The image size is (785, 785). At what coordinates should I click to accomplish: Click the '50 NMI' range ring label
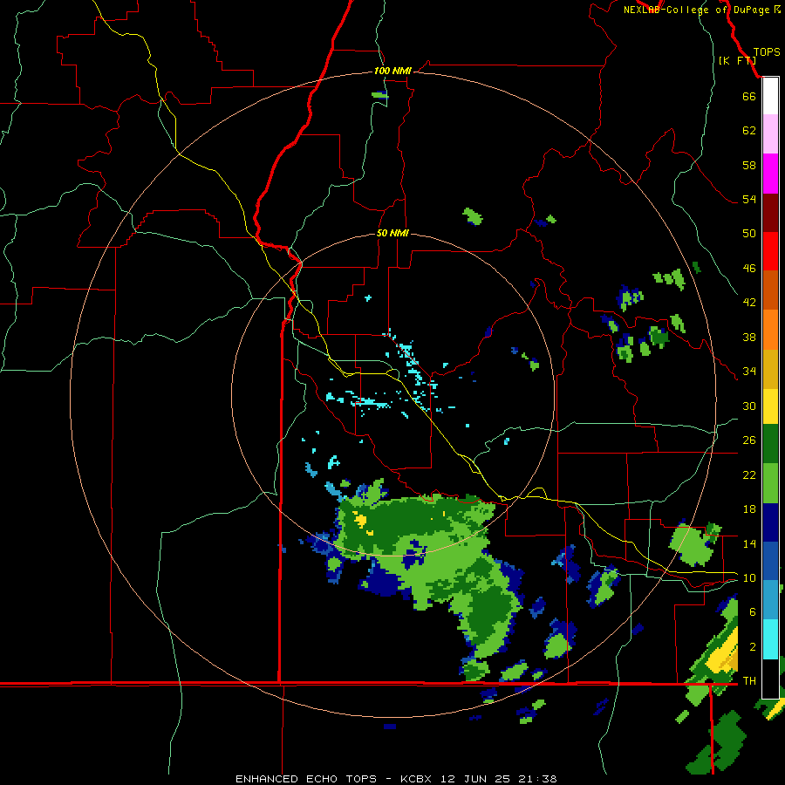coord(392,233)
